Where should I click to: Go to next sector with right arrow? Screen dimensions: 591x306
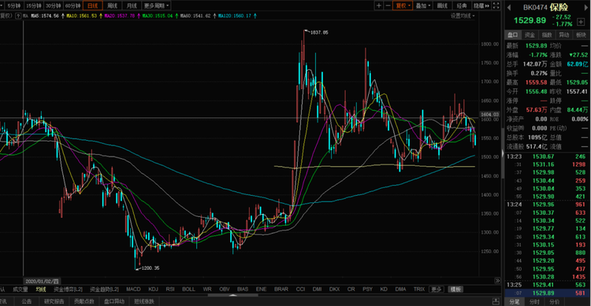tap(586, 8)
